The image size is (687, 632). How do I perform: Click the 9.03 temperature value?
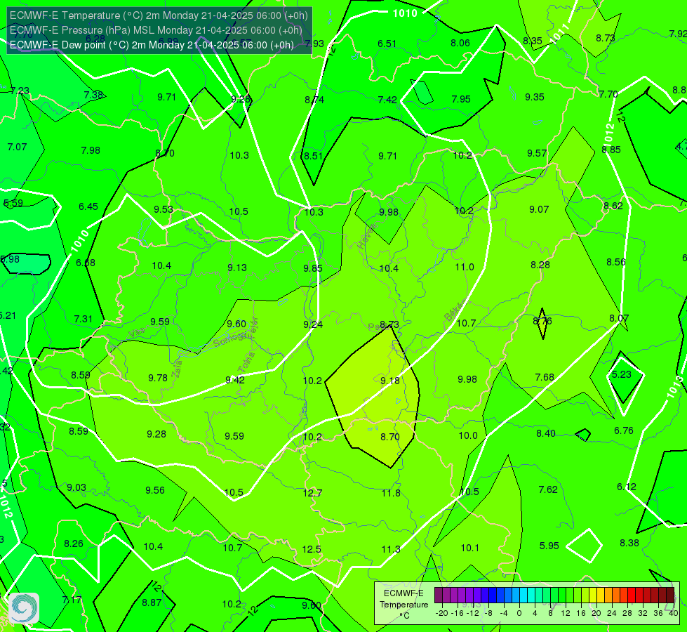tap(76, 487)
